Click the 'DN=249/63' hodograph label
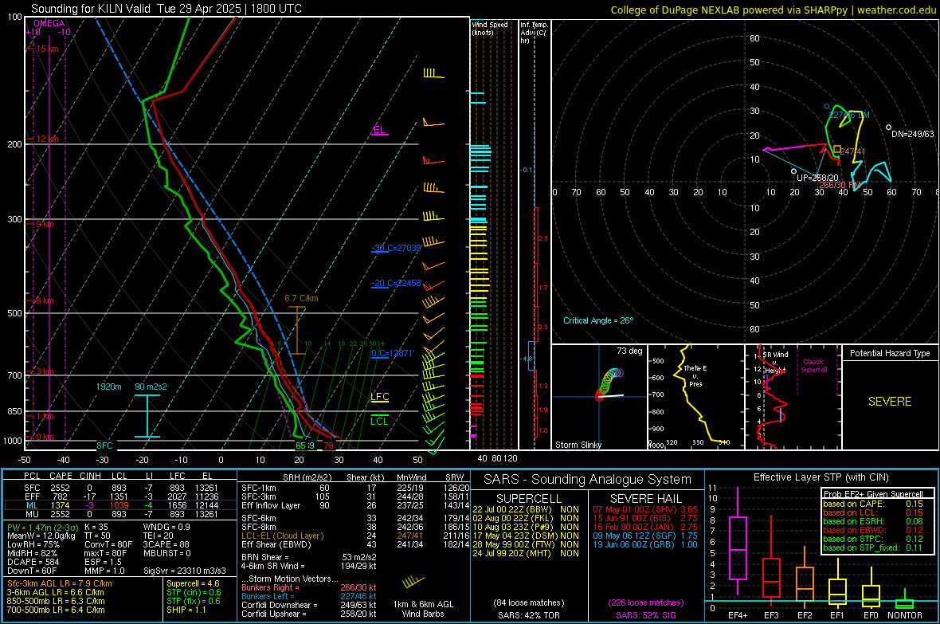 (912, 134)
